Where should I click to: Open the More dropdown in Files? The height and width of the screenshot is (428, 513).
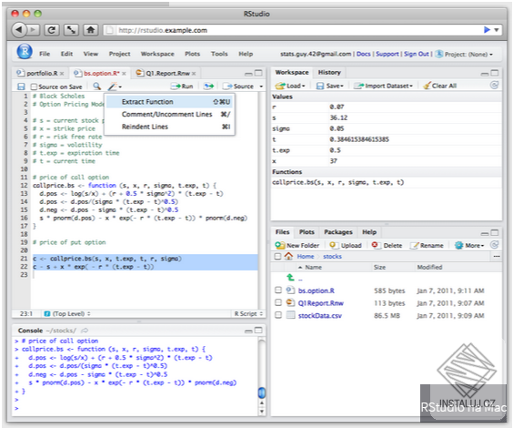click(x=469, y=245)
